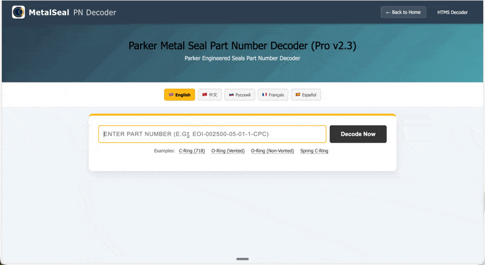Switch language to Русский
This screenshot has width=485, height=265.
[x=239, y=95]
